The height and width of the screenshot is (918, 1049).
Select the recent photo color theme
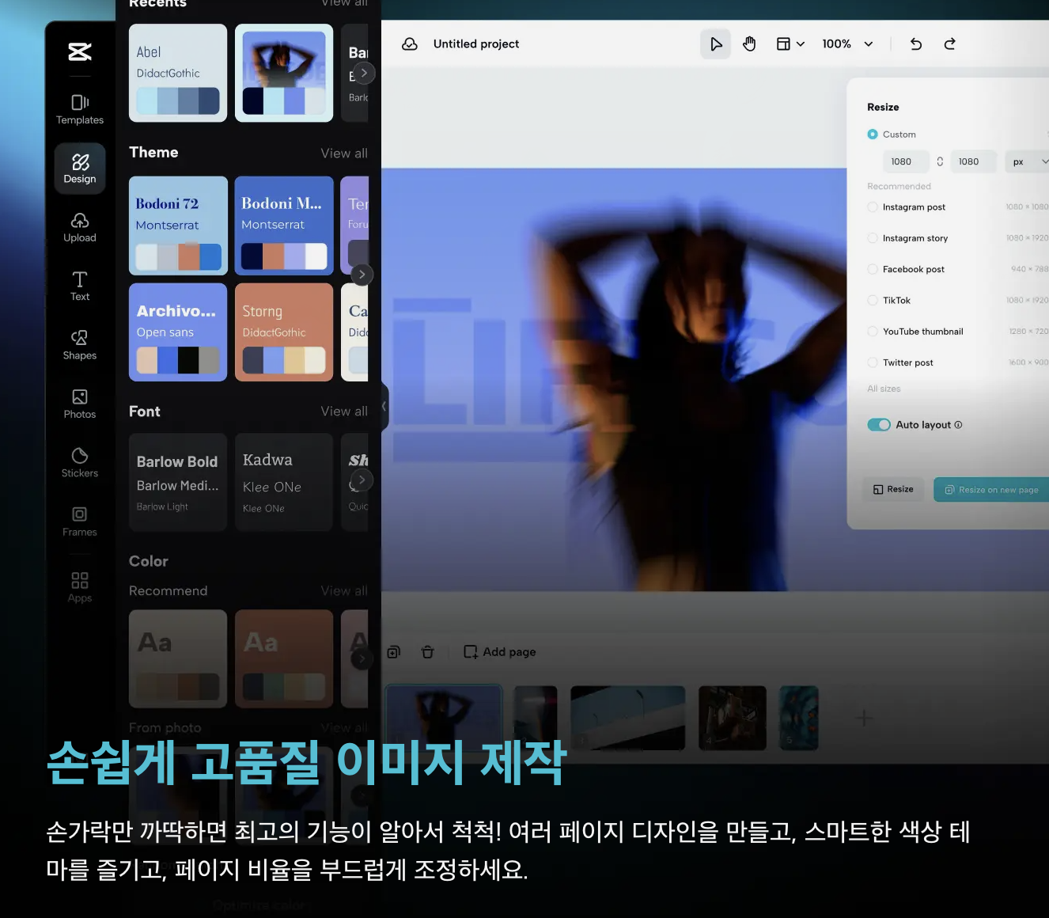click(284, 73)
